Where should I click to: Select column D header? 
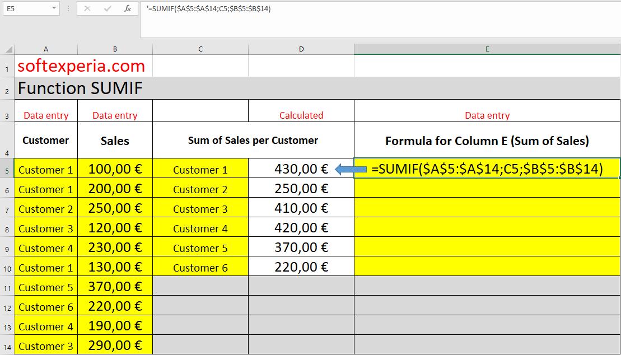pos(301,49)
